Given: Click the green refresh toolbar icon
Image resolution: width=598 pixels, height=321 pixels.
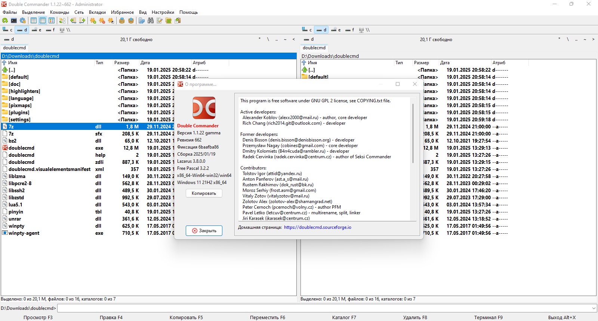Looking at the screenshot, I should pos(5,21).
